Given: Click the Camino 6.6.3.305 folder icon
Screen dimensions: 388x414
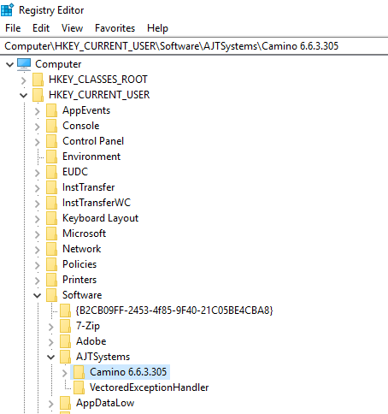Looking at the screenshot, I should [x=79, y=372].
